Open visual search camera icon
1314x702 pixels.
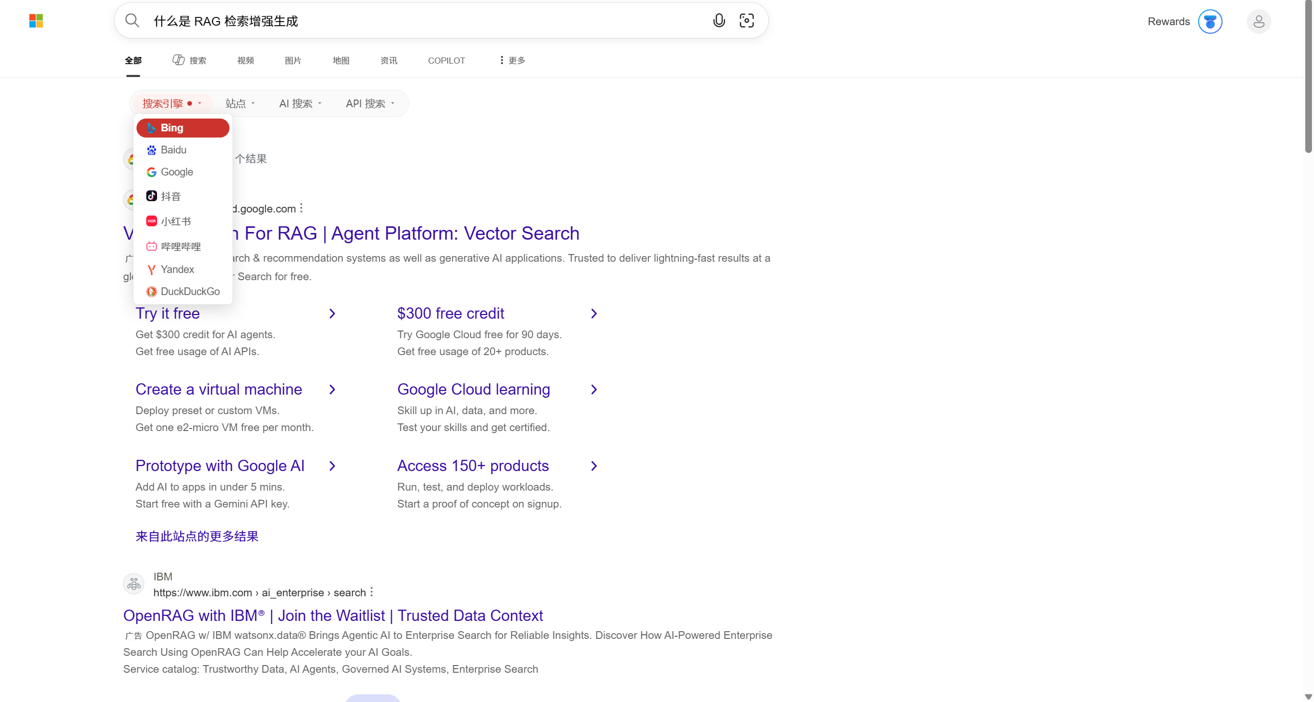click(747, 21)
